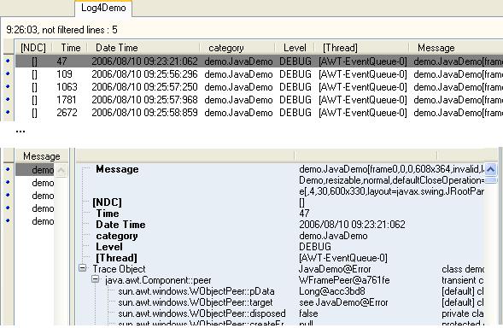Sort by the Time column header
Screen dimensions: 503x328
71,48
